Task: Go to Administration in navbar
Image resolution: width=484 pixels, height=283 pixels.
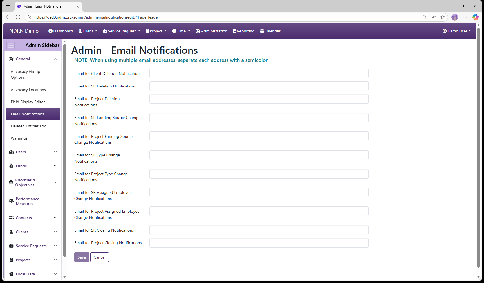Action: 212,31
